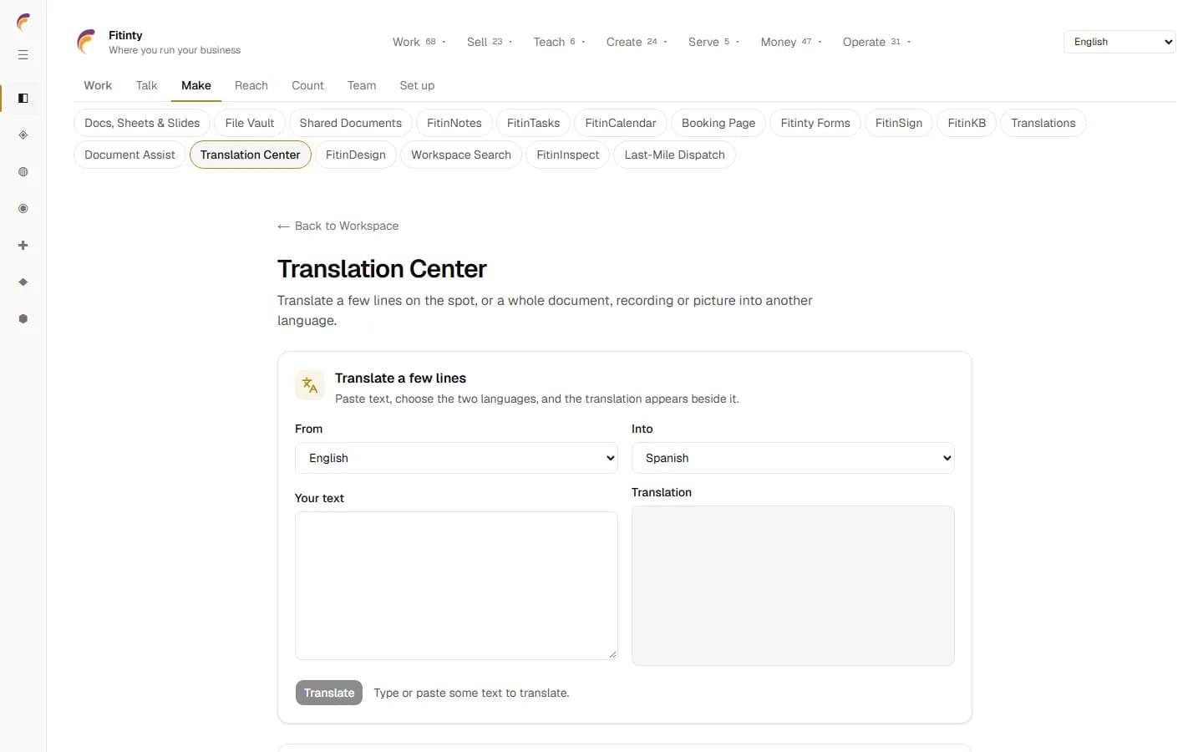Select the Translation Center pill
This screenshot has height=752, width=1203.
click(251, 155)
